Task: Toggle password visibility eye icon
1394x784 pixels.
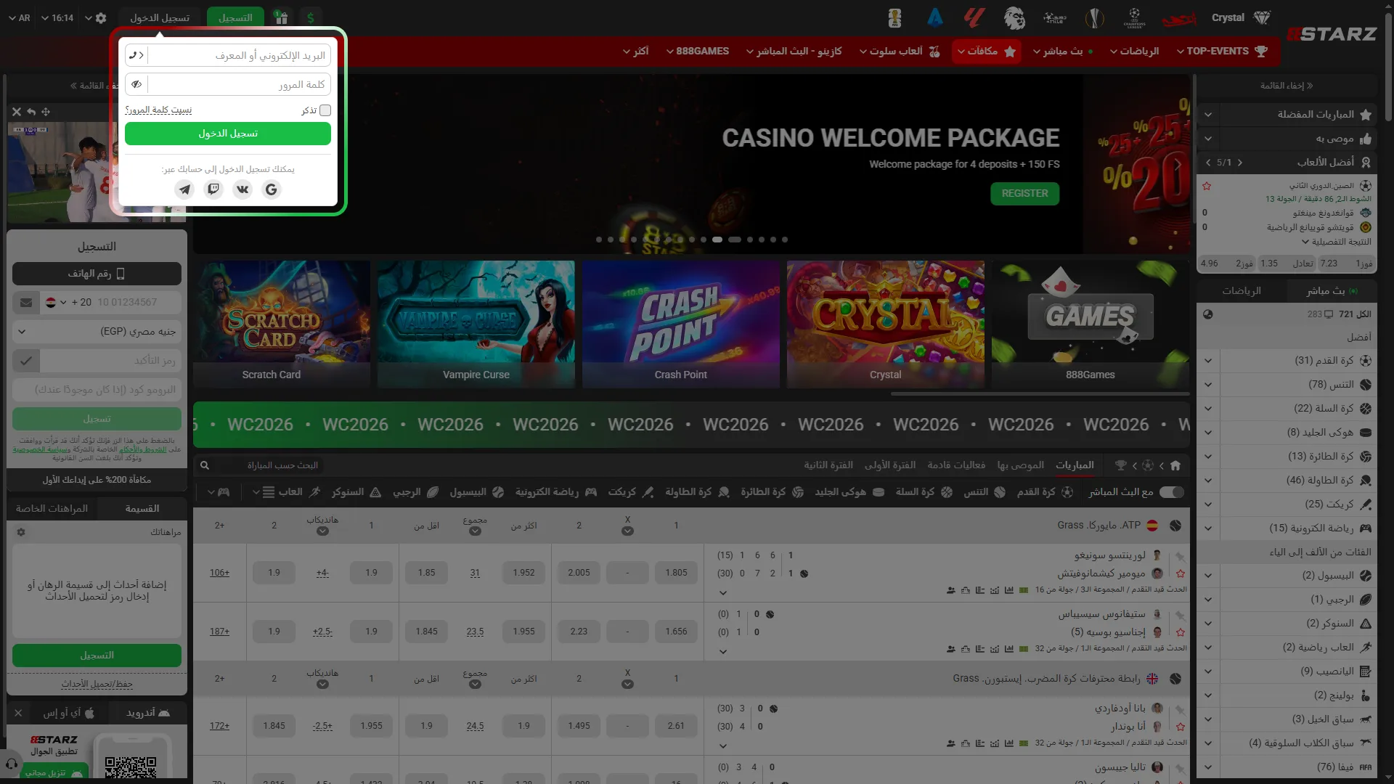Action: (136, 84)
